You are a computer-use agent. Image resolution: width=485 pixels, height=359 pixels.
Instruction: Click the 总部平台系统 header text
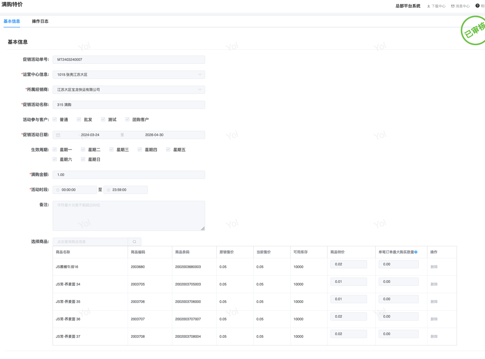(408, 6)
